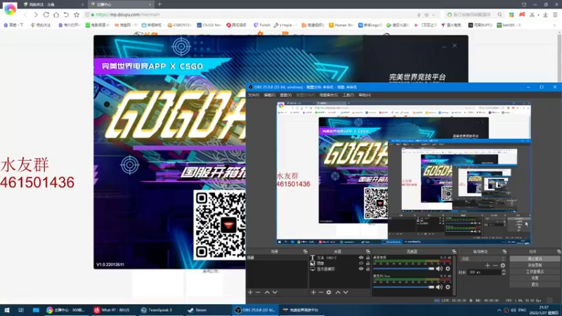Open source properties gear in Sources panel
The image size is (562, 316).
point(329,292)
